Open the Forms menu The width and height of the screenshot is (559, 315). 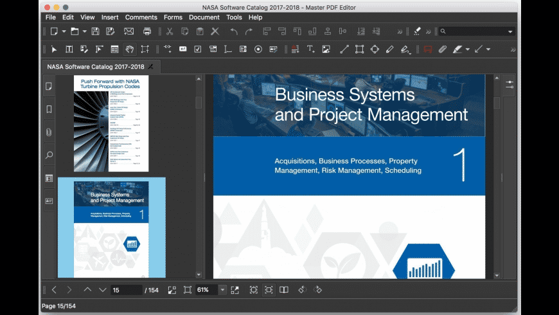pos(173,17)
